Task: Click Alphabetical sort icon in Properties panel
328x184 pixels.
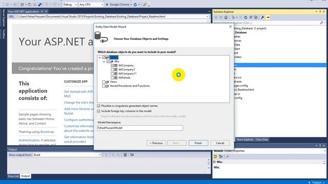Action: (x=221, y=156)
